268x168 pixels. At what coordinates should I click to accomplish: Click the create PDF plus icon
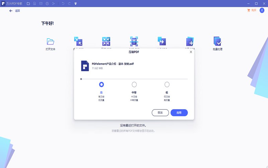tap(190, 41)
